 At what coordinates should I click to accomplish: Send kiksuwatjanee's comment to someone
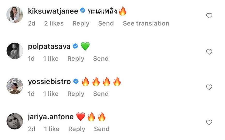coord(106,23)
